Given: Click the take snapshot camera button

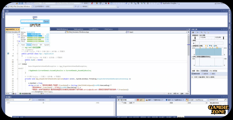Looking at the screenshot, I should tap(195, 74).
